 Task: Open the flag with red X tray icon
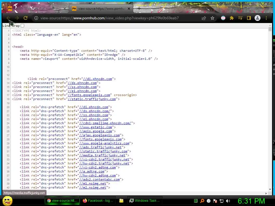tap(215, 201)
